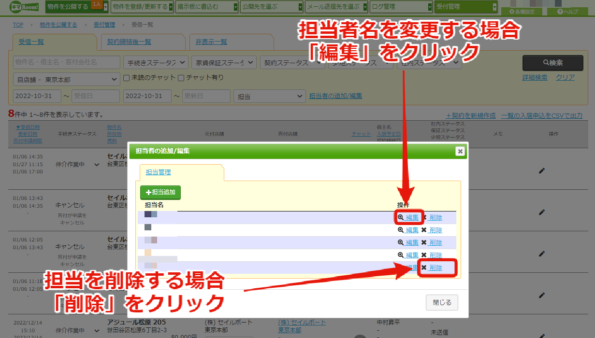Open the 公開先を選ぶ top menu
The height and width of the screenshot is (338, 595).
tap(271, 7)
